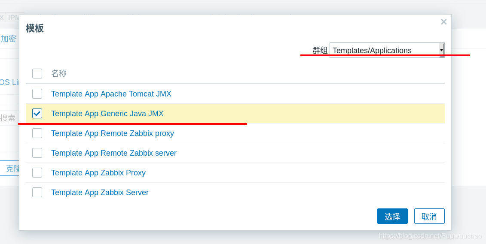Open Template App Apache Tomcat JMX link

(111, 94)
